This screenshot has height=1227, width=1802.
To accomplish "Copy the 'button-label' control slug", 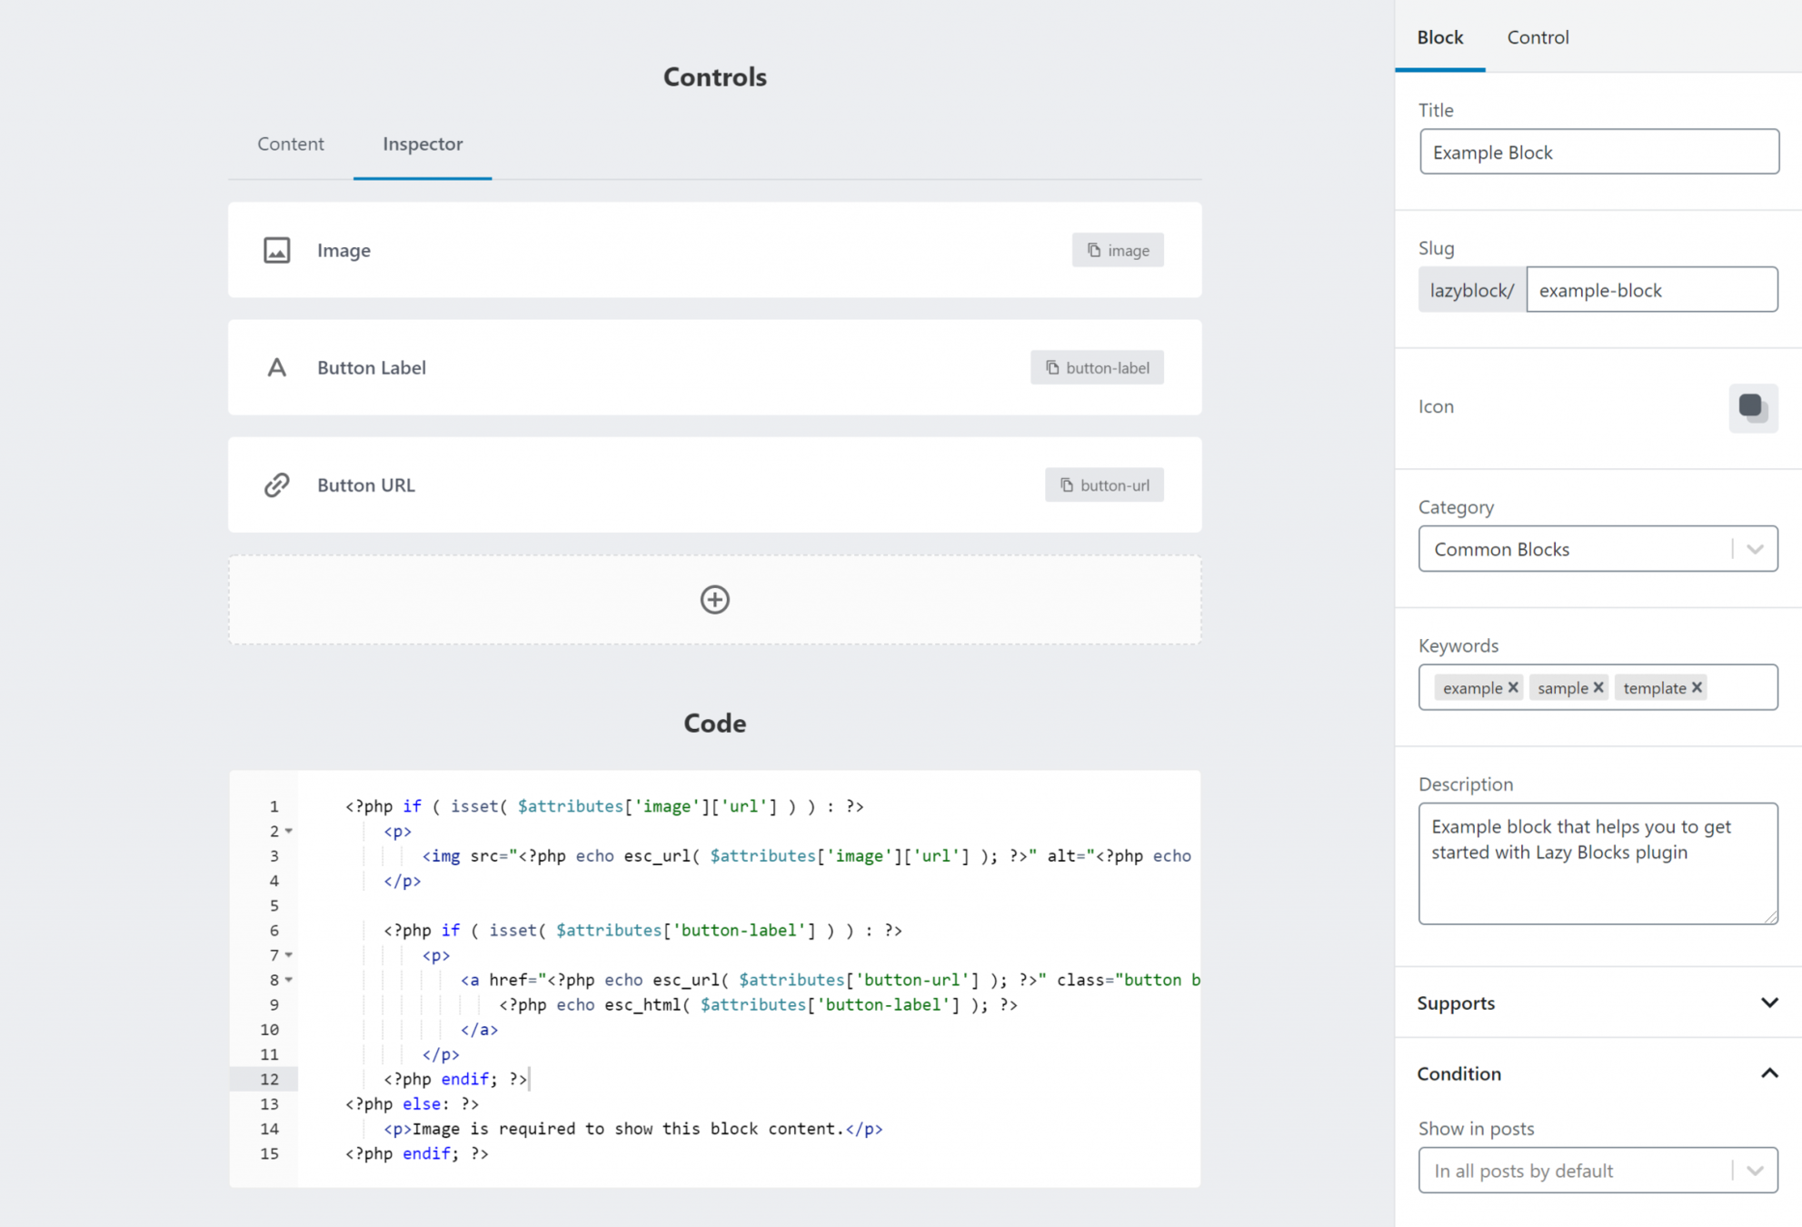I will [1097, 367].
